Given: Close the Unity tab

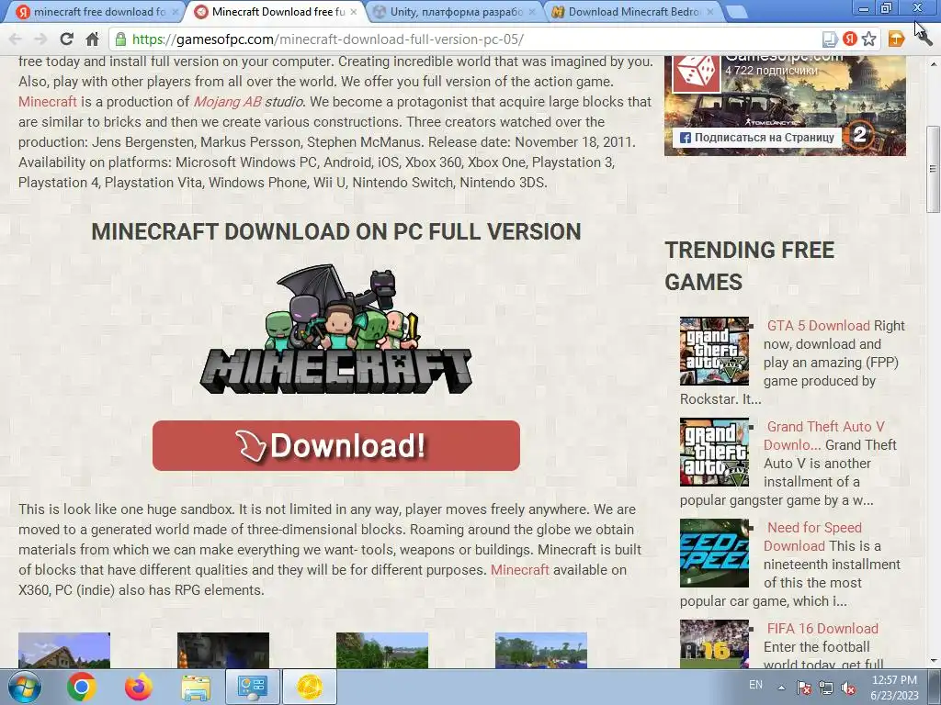Looking at the screenshot, I should (x=532, y=12).
